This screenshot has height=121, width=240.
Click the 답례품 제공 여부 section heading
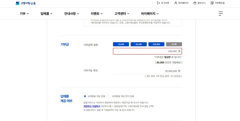click(66, 99)
